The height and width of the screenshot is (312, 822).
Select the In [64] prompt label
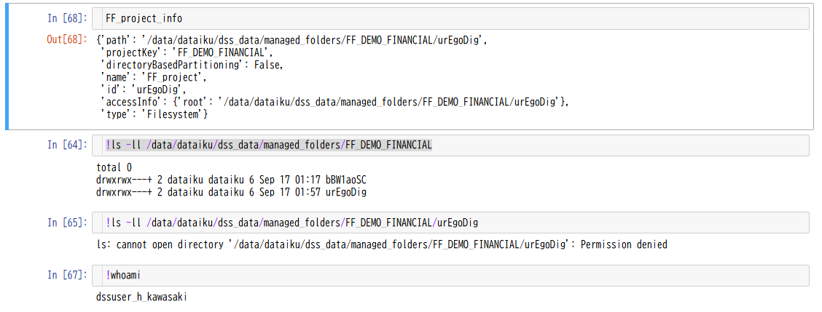[68, 145]
